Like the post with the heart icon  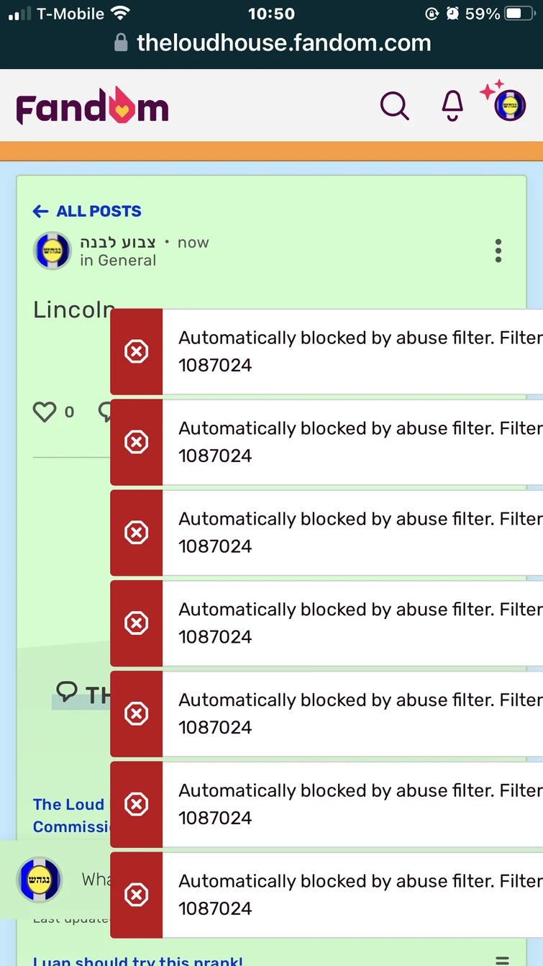[45, 412]
